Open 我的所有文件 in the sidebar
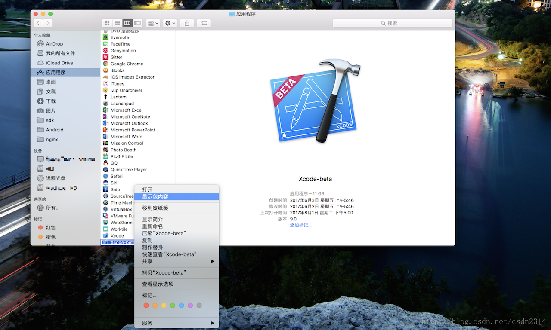The width and height of the screenshot is (551, 330). [65, 53]
